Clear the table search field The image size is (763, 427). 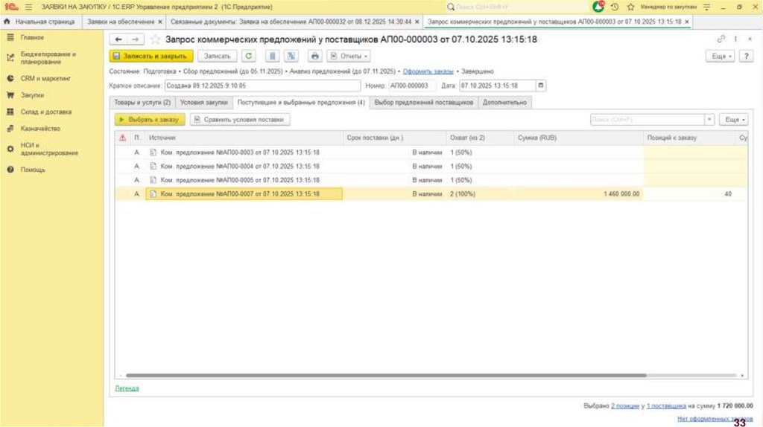tap(709, 120)
